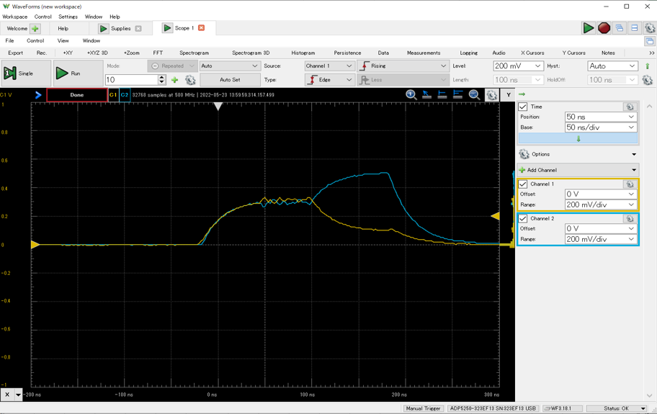The image size is (657, 414).
Task: Open the FFT view
Action: coord(158,53)
